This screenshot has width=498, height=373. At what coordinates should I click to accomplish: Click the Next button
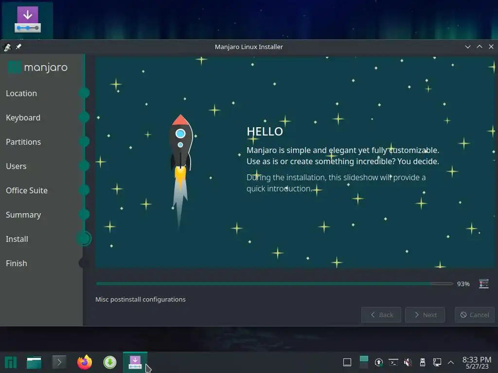pos(425,315)
